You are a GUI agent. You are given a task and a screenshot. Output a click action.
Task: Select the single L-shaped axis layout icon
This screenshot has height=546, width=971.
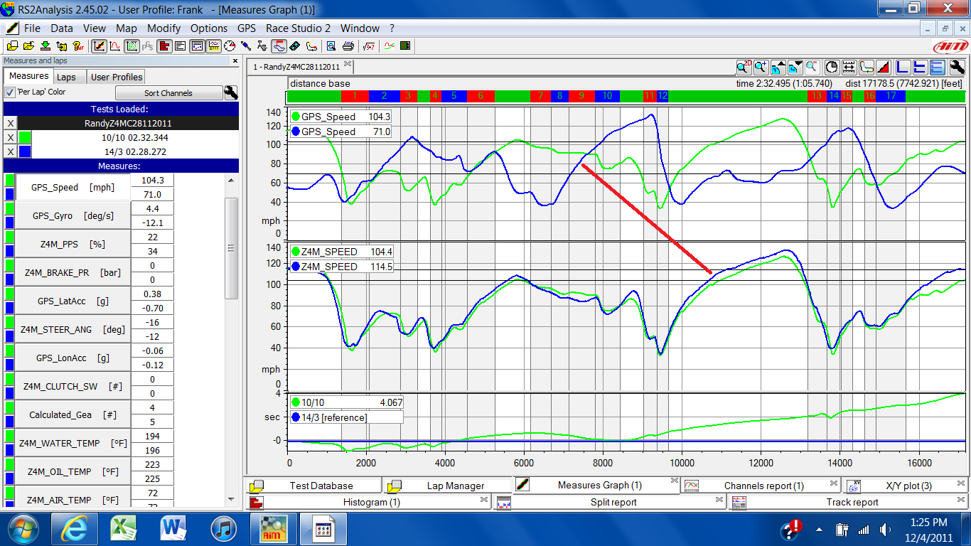pos(903,68)
